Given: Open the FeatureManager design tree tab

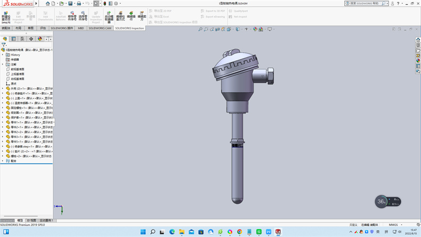Looking at the screenshot, I should [x=5, y=39].
